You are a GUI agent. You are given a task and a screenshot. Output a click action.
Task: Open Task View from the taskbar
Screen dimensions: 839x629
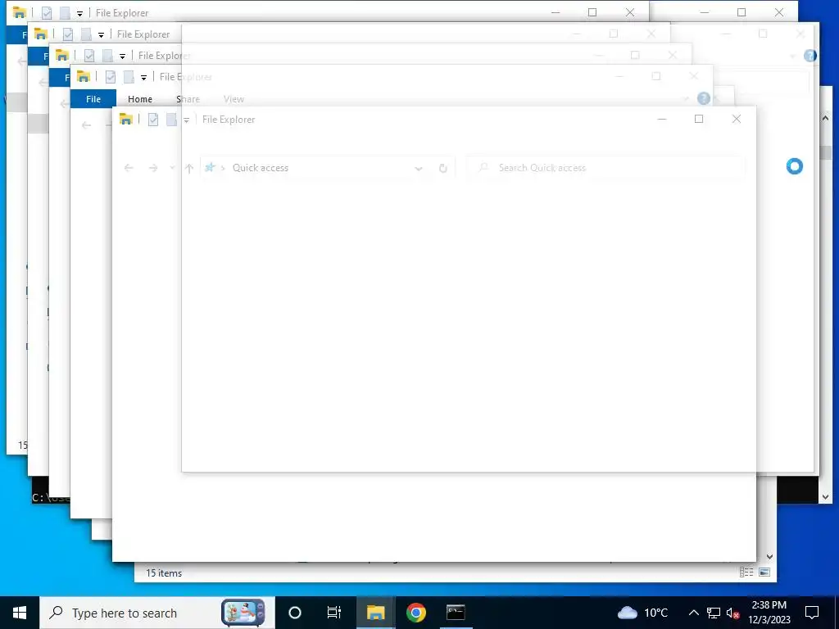pyautogui.click(x=334, y=613)
